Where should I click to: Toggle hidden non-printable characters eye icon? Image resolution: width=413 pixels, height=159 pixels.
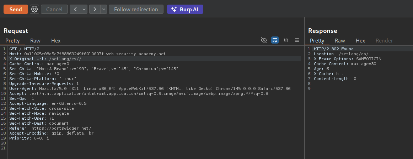point(264,40)
